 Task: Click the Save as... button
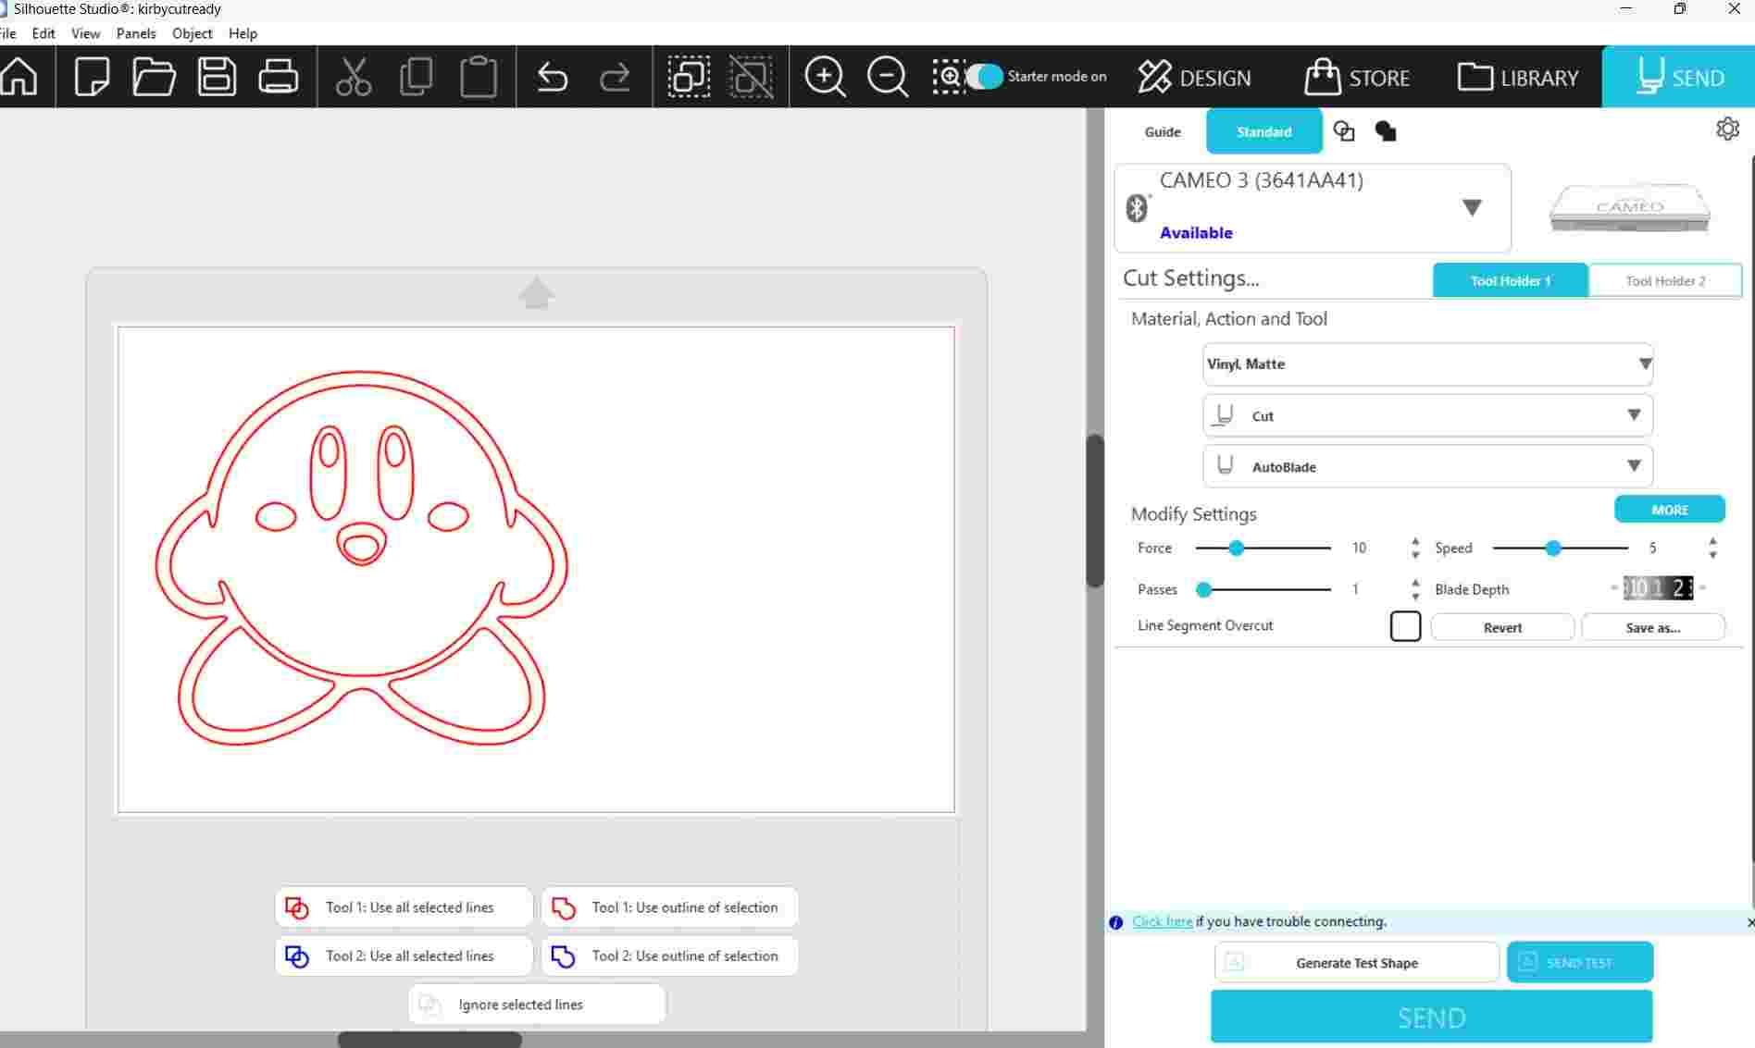click(1653, 627)
